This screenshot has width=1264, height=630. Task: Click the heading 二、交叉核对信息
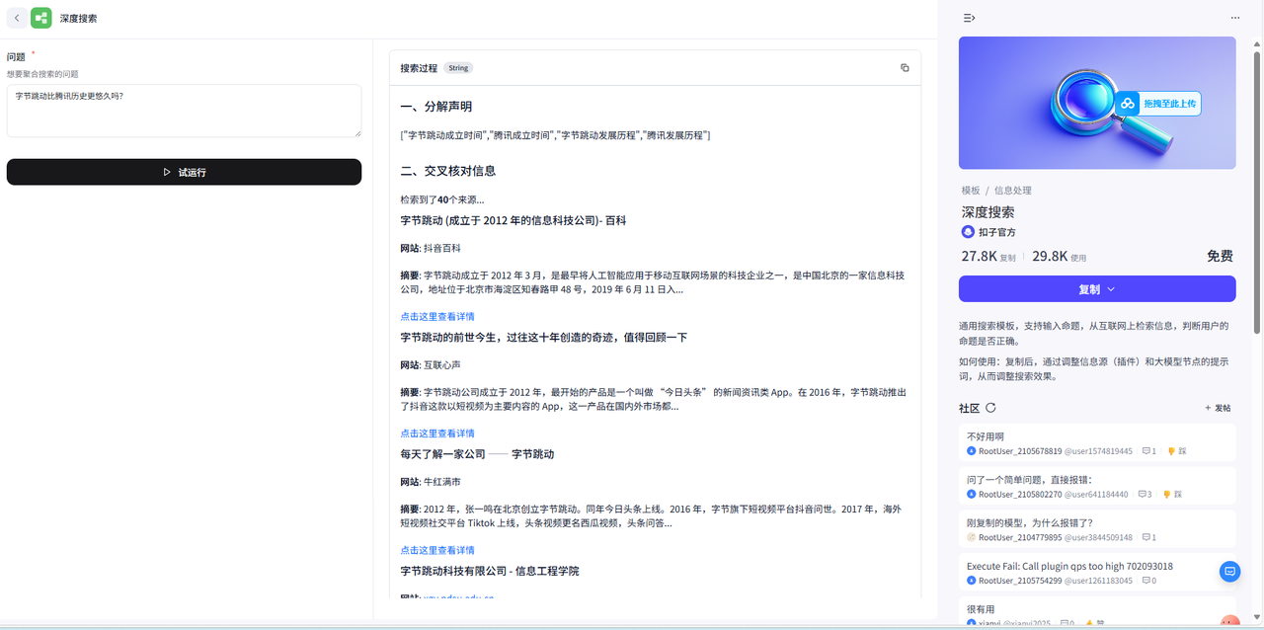click(448, 171)
